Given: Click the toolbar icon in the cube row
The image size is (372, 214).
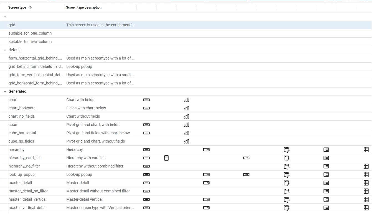Looking at the screenshot, I should (146, 125).
